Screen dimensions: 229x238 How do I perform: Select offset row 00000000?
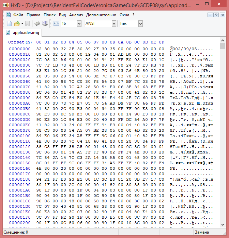click(20, 49)
